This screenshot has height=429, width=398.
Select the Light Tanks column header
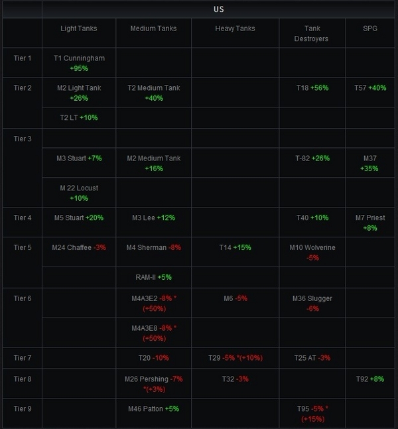coord(78,29)
